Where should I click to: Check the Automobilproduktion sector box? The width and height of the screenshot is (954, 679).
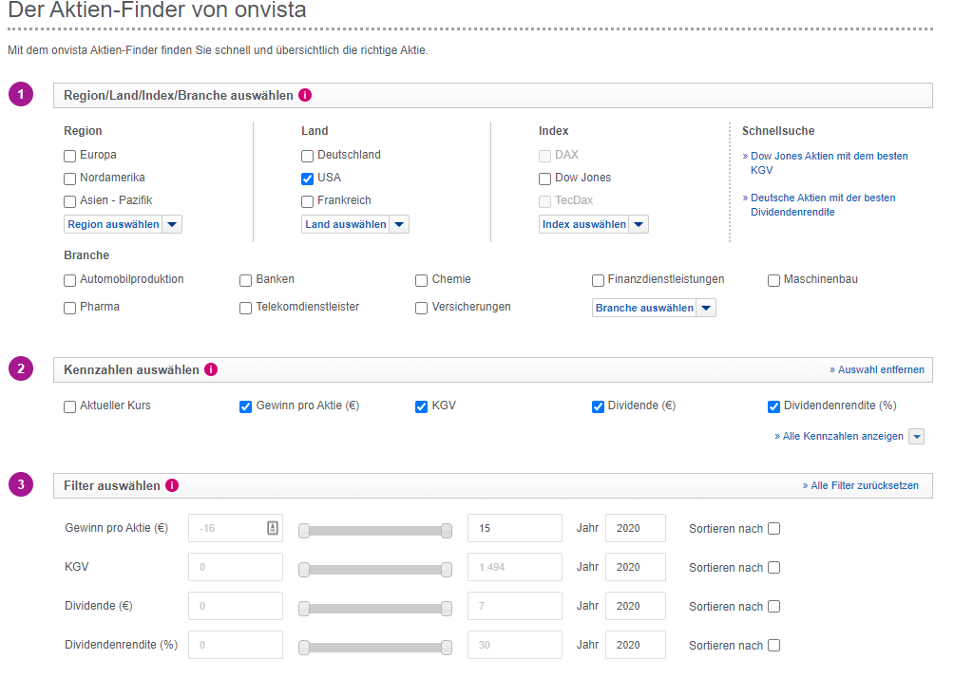point(70,280)
